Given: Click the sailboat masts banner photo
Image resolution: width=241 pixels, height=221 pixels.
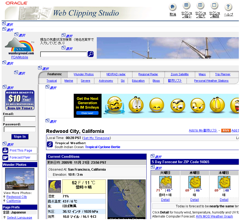Looking at the screenshot, I should tap(168, 48).
